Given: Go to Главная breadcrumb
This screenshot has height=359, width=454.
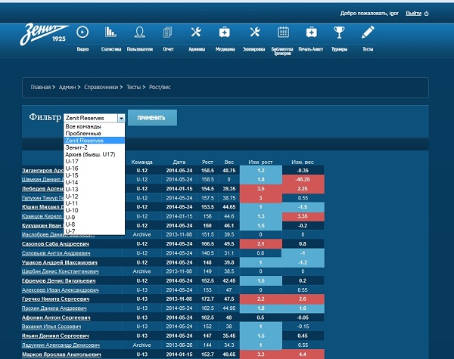Looking at the screenshot, I should [41, 87].
